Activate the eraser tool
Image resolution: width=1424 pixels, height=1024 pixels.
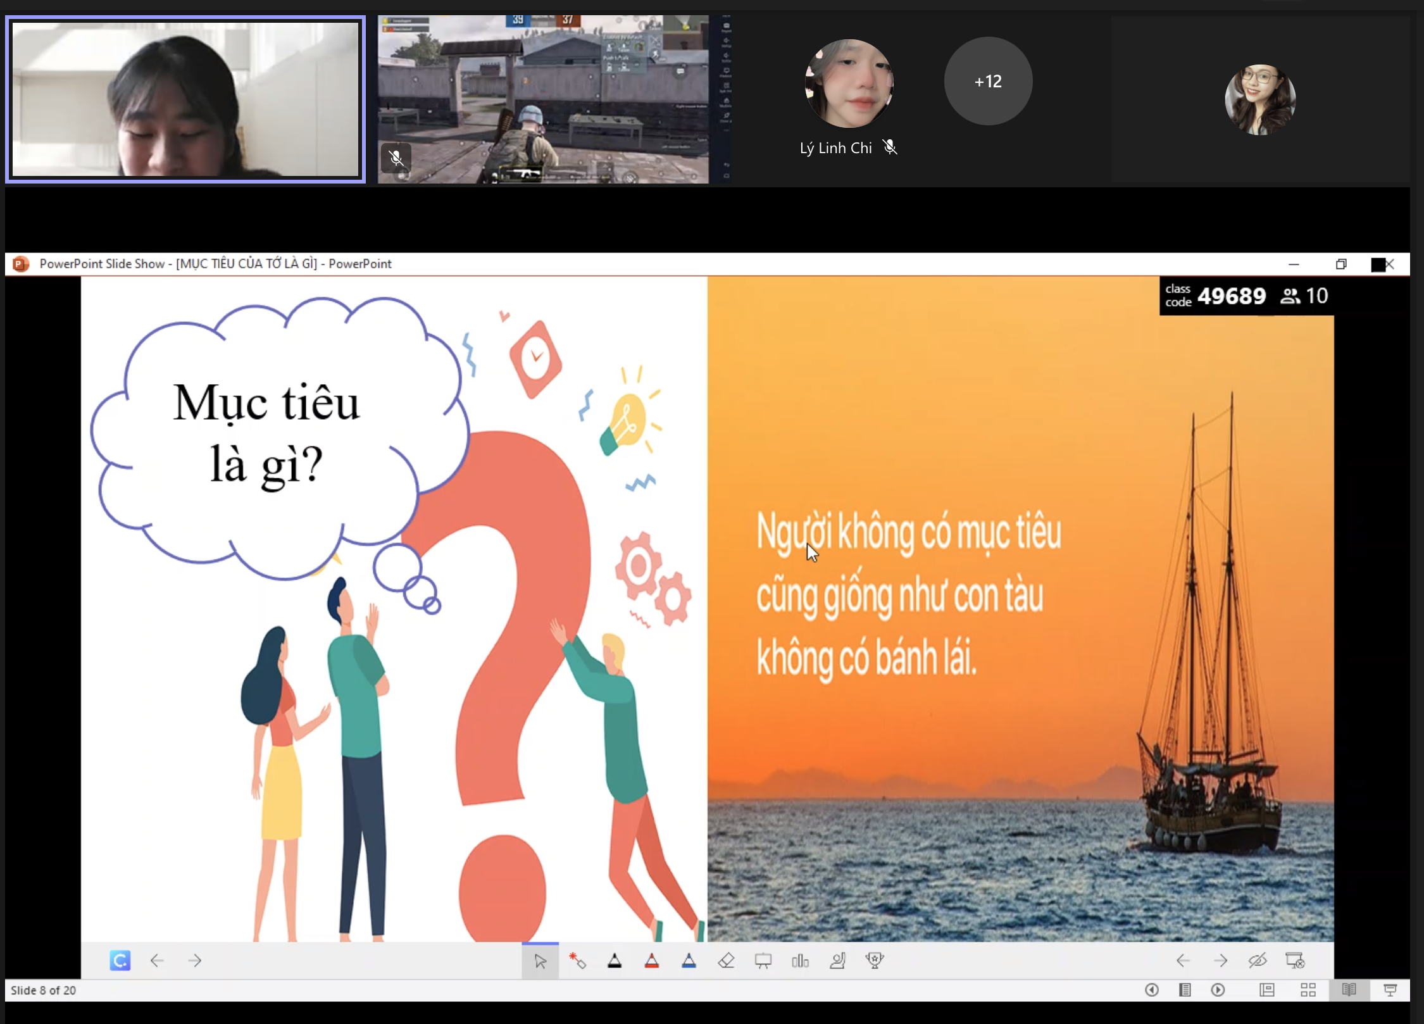726,961
